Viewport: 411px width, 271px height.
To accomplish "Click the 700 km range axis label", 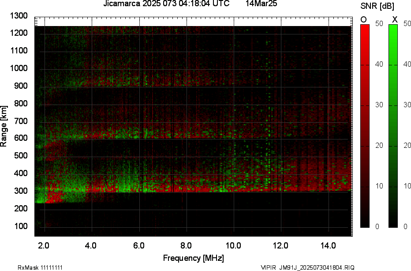I will point(21,121).
